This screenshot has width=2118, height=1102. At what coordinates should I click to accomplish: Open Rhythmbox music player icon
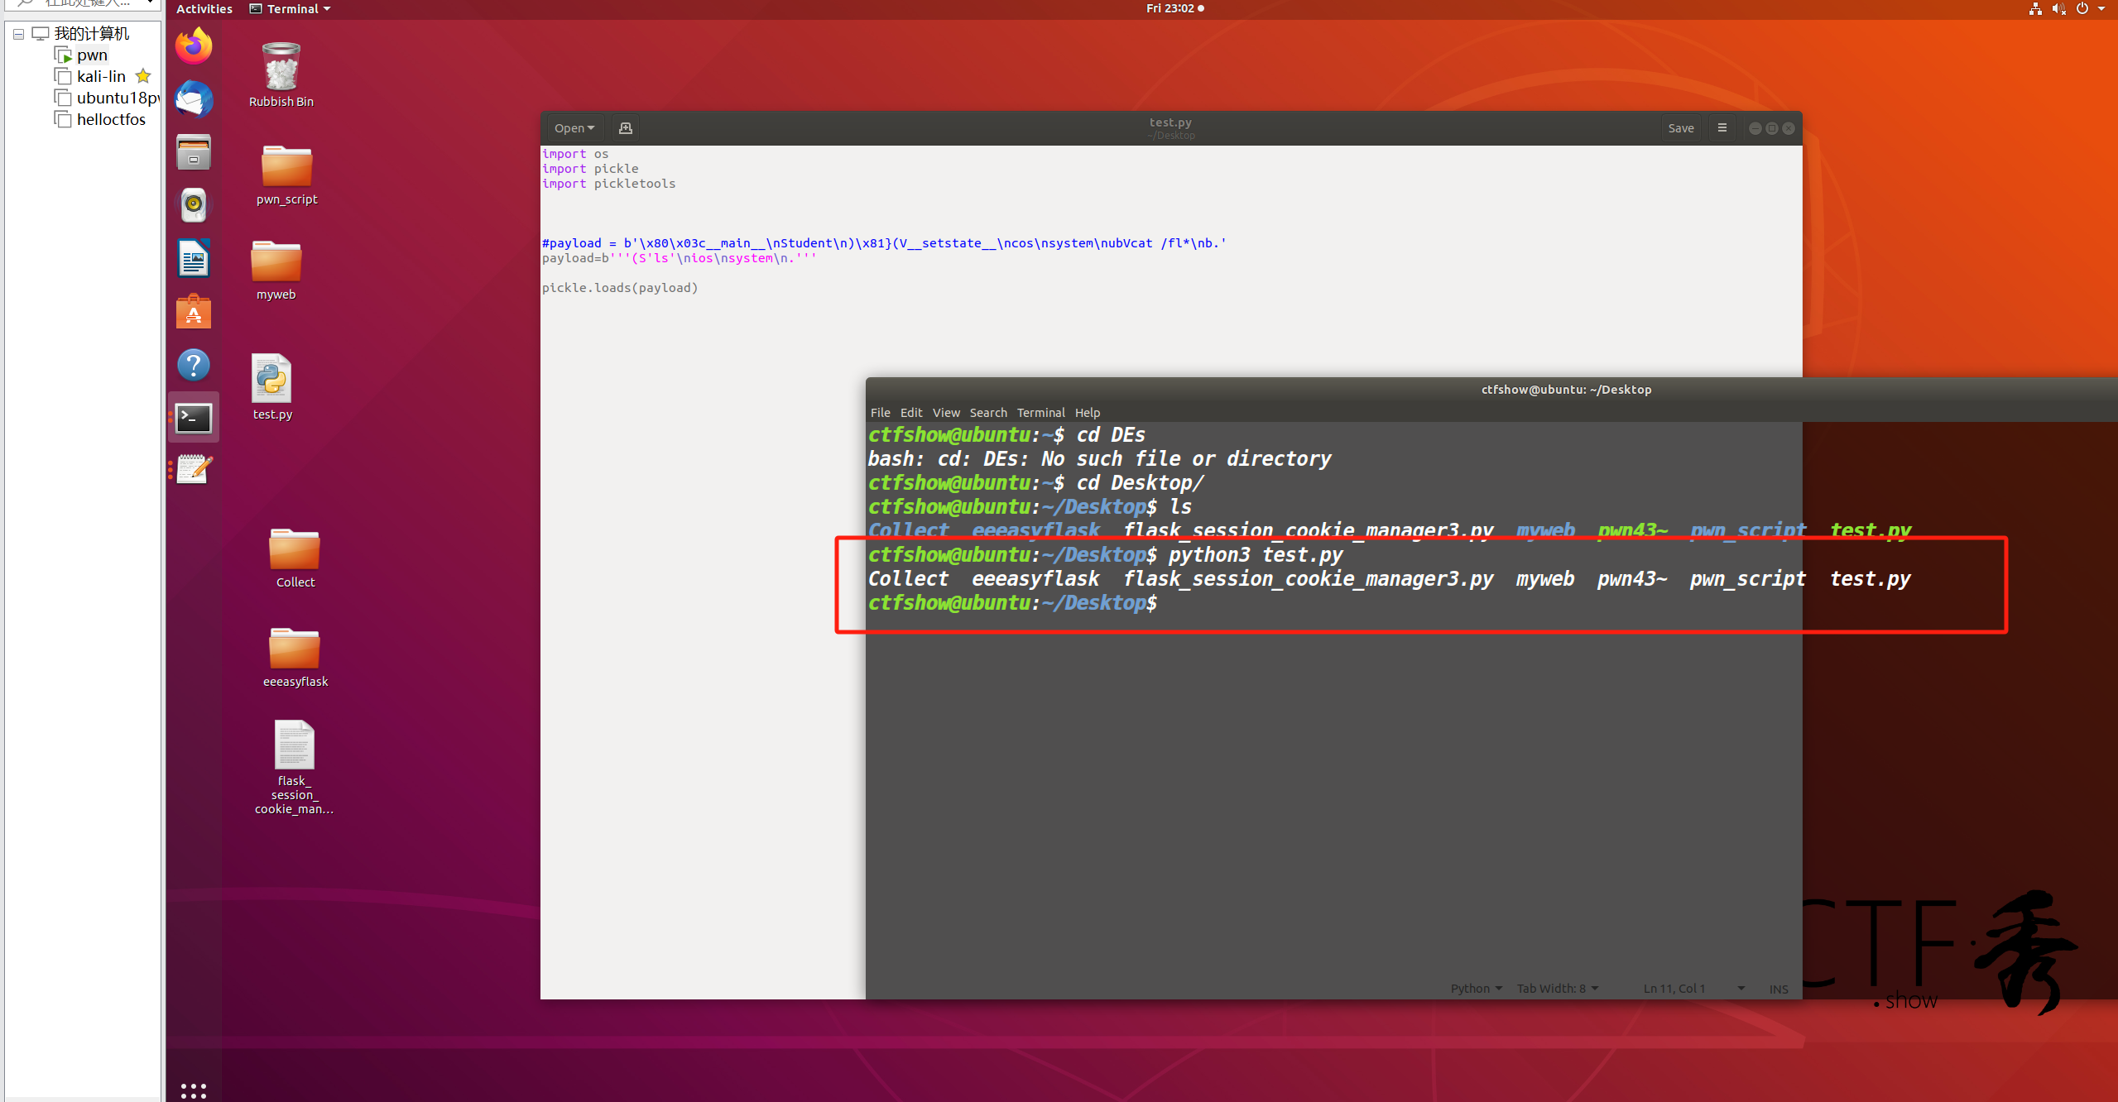pyautogui.click(x=194, y=204)
